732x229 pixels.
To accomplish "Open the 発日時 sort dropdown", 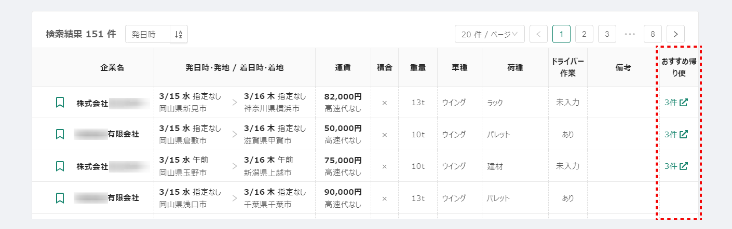I will coord(147,34).
